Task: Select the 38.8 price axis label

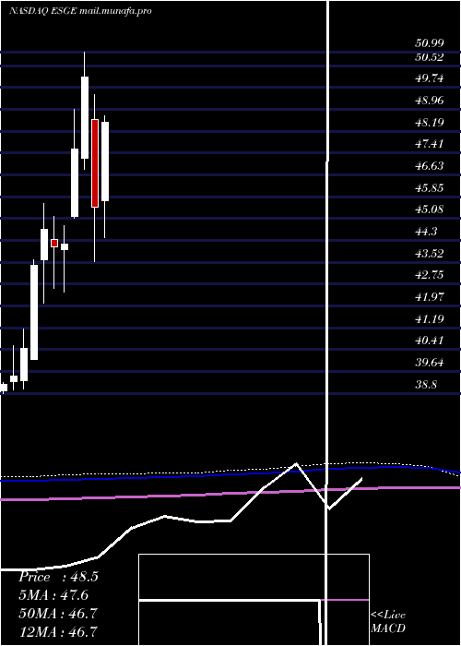Action: 426,385
